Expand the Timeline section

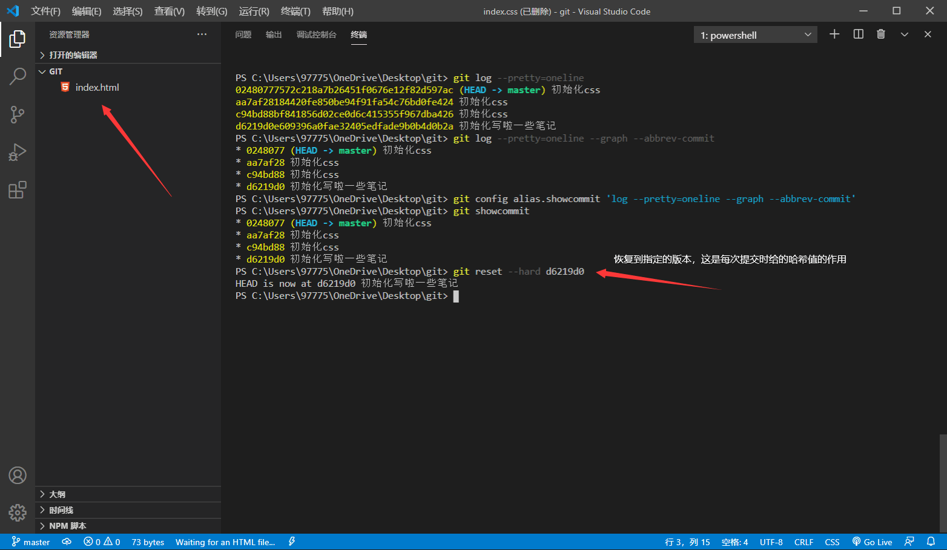(x=128, y=510)
